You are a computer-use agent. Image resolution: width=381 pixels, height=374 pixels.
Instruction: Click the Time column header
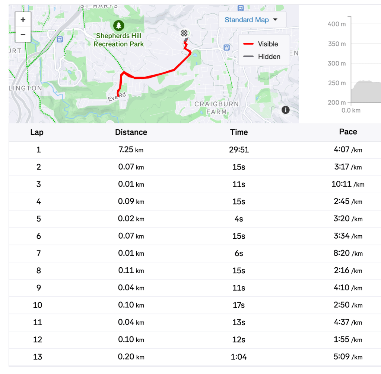[239, 132]
